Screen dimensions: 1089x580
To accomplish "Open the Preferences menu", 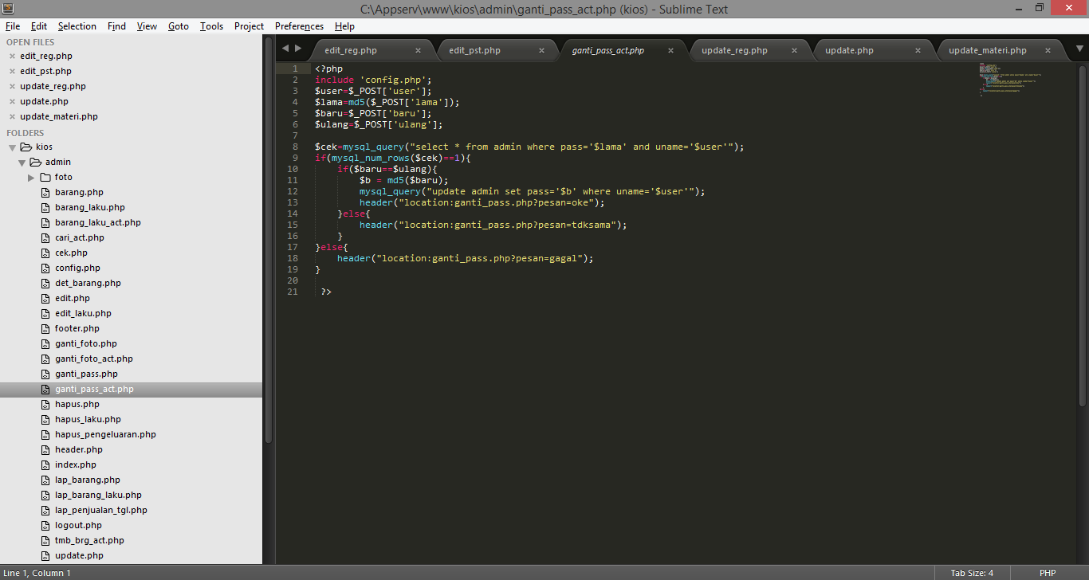I will tap(299, 26).
